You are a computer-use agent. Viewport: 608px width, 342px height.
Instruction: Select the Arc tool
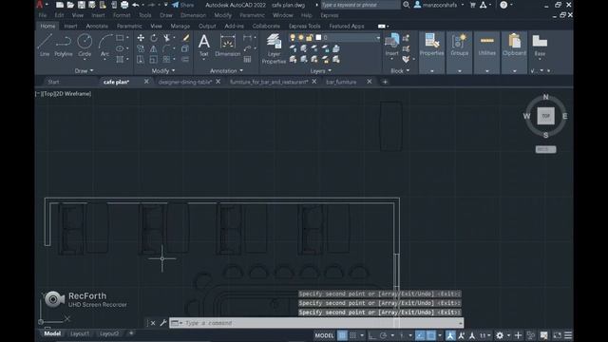[104, 46]
